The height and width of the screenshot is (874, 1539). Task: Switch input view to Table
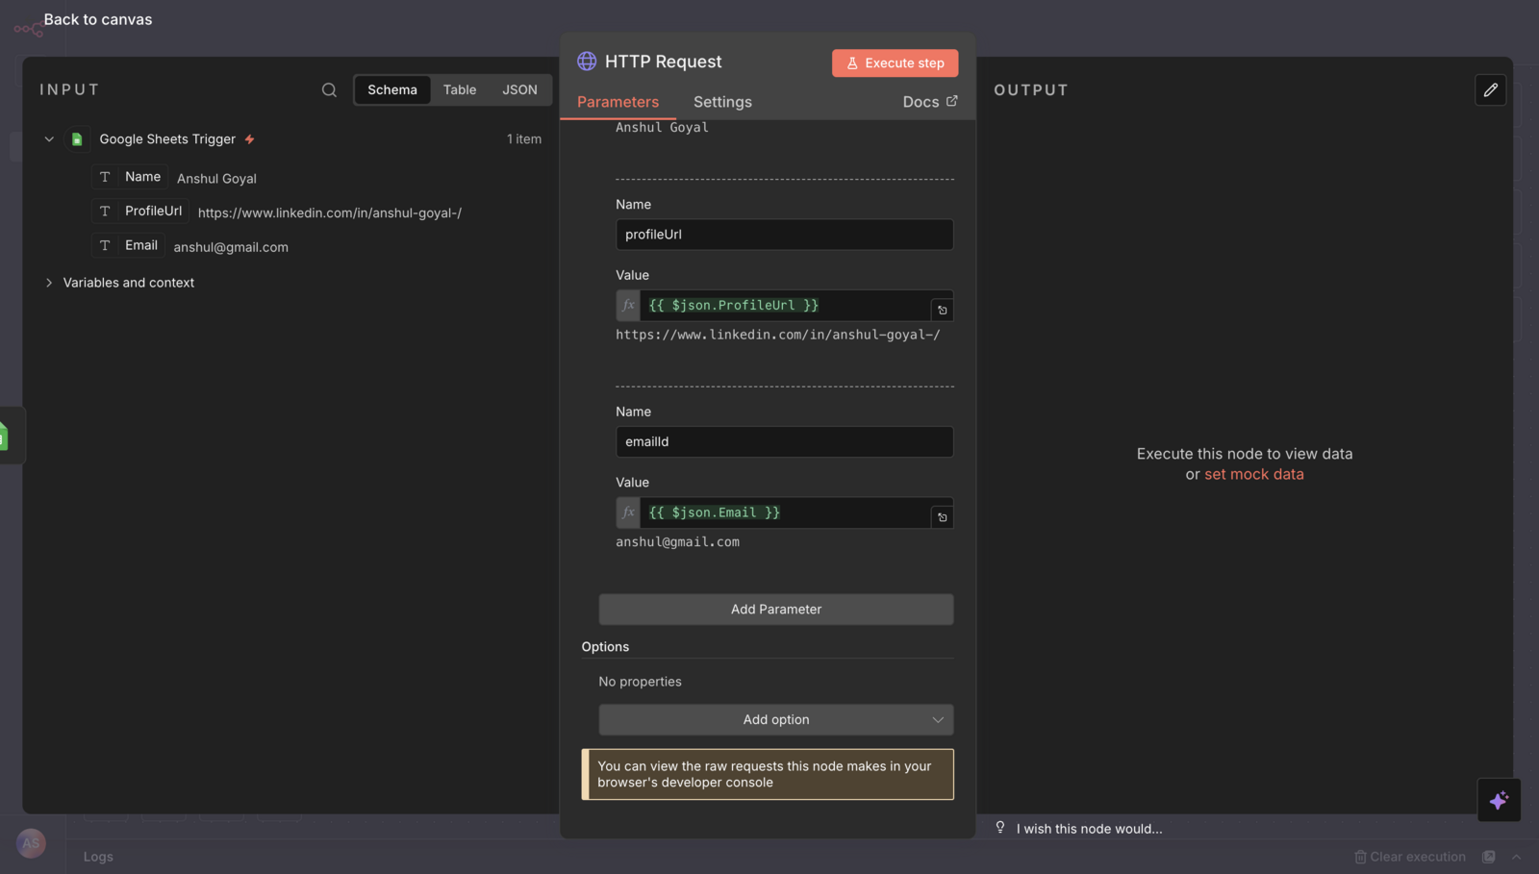click(460, 89)
